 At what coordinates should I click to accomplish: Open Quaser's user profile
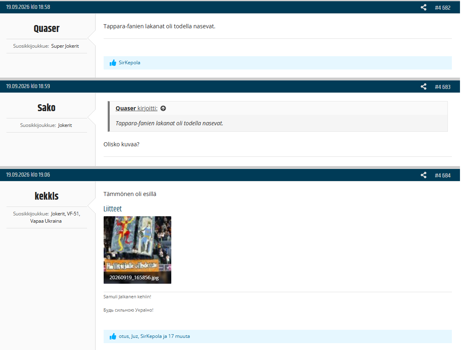pyautogui.click(x=47, y=29)
